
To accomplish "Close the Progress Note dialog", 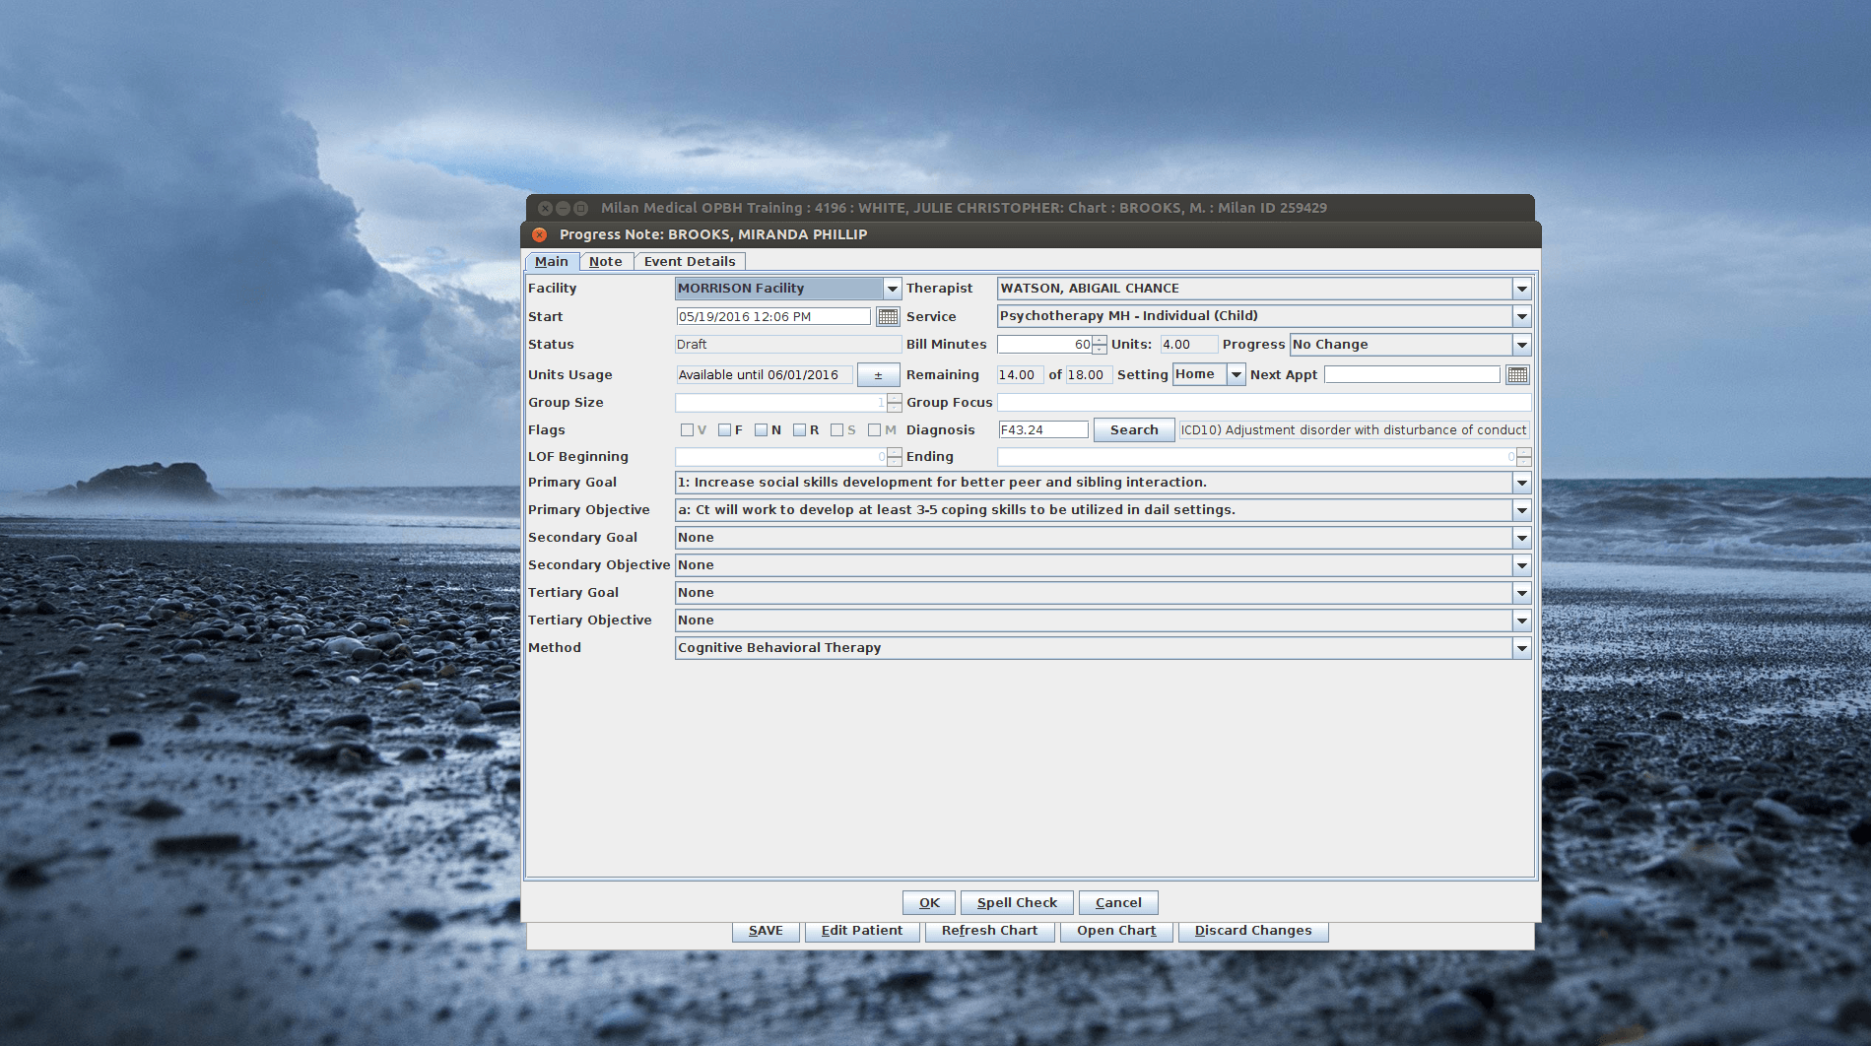I will coord(539,234).
